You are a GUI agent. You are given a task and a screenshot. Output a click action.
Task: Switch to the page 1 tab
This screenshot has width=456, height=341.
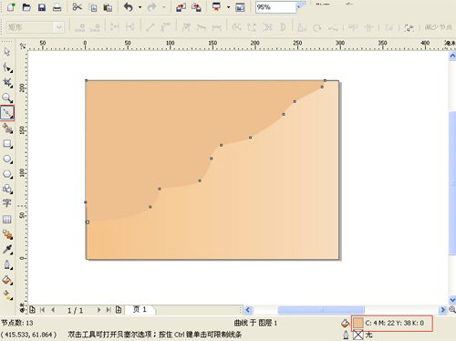[x=140, y=309]
